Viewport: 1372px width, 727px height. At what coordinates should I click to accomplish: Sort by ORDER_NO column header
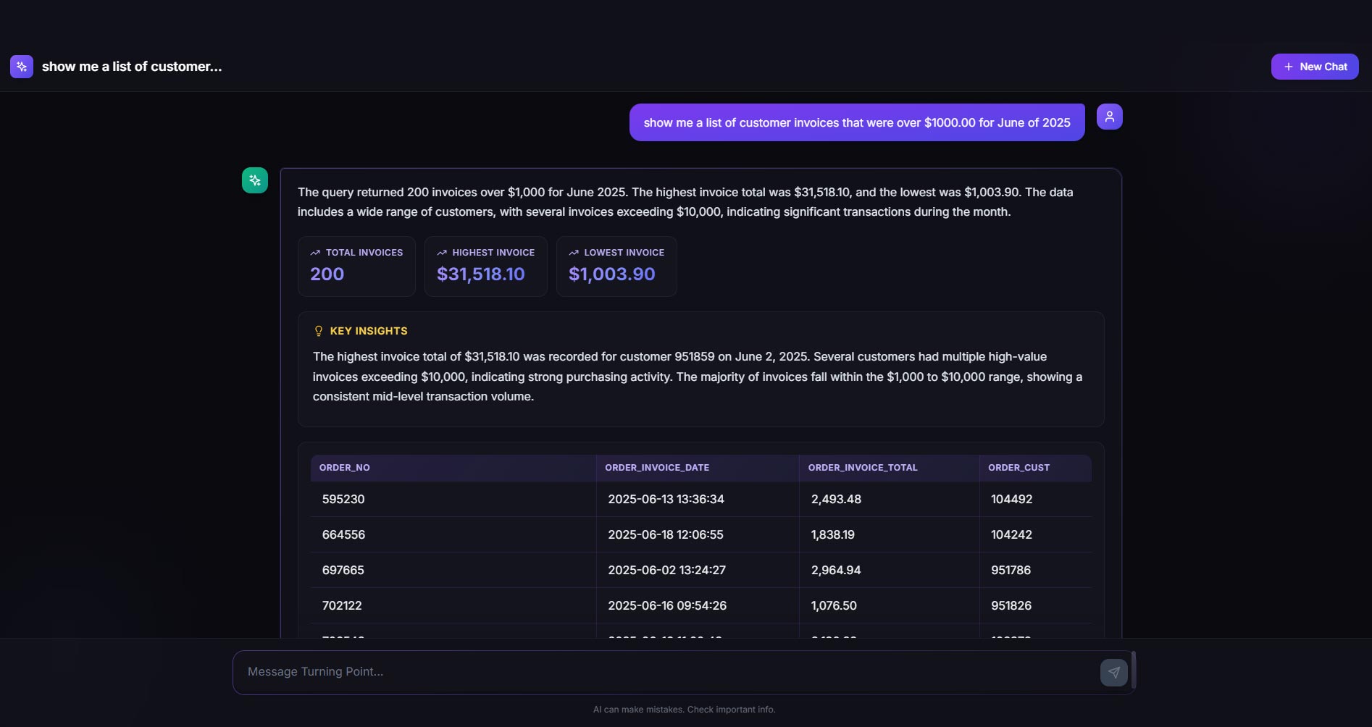[x=345, y=468]
